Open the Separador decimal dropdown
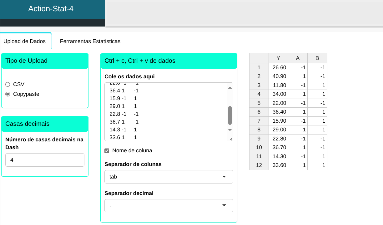This screenshot has height=225, width=383. [x=169, y=205]
